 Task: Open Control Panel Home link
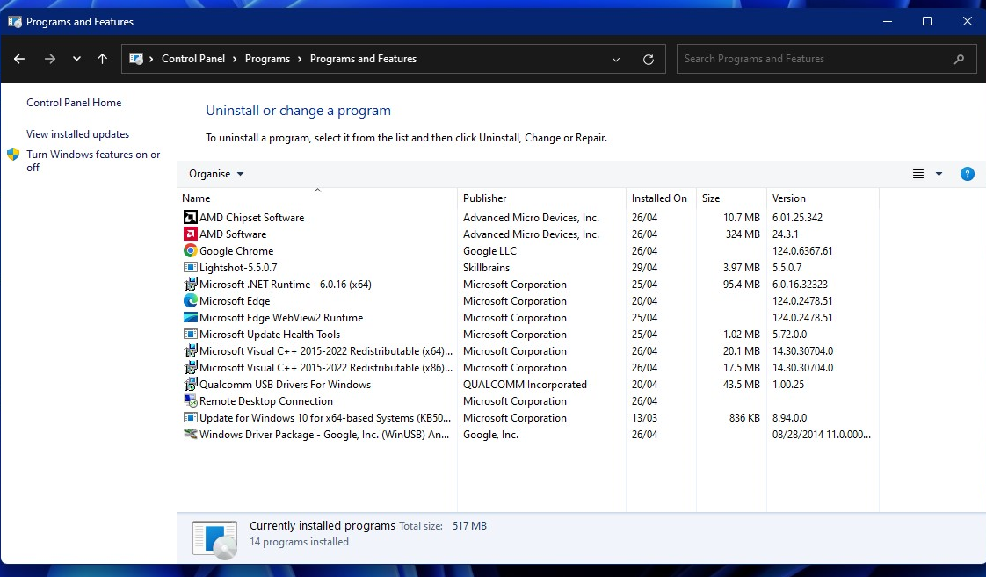point(74,103)
